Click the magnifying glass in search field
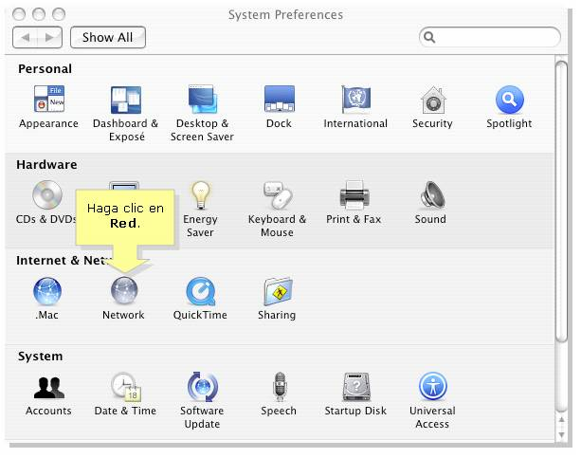The width and height of the screenshot is (581, 458). tap(429, 37)
